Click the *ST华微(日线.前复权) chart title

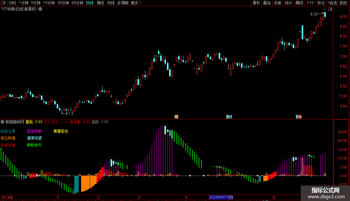click(x=19, y=9)
